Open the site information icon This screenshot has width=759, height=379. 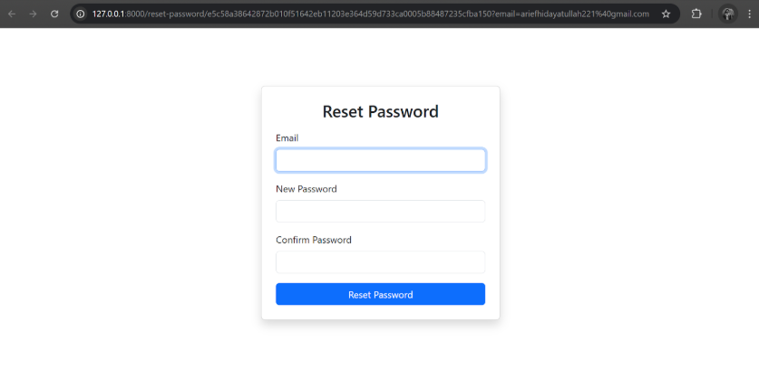pos(81,14)
